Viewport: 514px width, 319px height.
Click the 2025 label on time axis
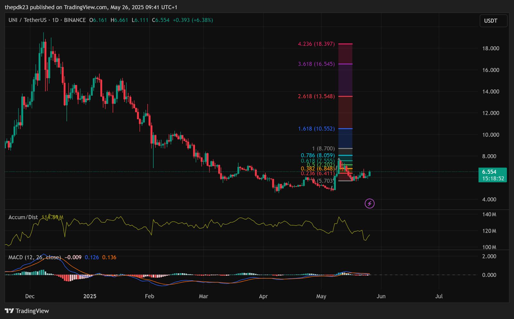(90, 296)
